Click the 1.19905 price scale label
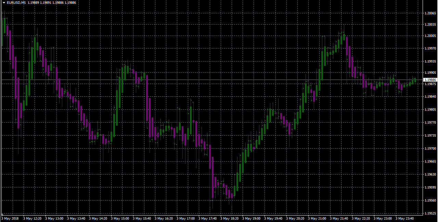The width and height of the screenshot is (438, 222). tap(430, 73)
